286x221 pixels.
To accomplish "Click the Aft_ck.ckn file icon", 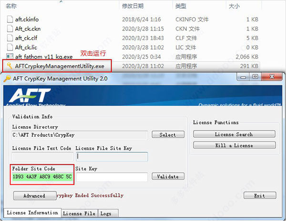I will click(10, 29).
